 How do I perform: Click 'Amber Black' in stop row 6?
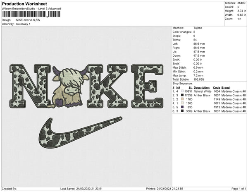pos(202,111)
